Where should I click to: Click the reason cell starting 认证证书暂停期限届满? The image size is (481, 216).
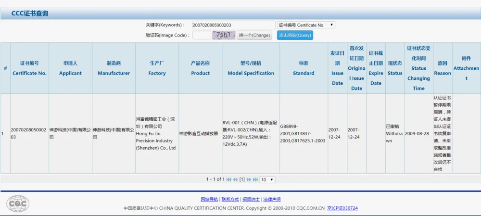point(442,133)
